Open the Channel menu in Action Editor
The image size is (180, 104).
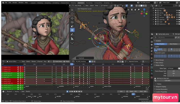pos(40,61)
